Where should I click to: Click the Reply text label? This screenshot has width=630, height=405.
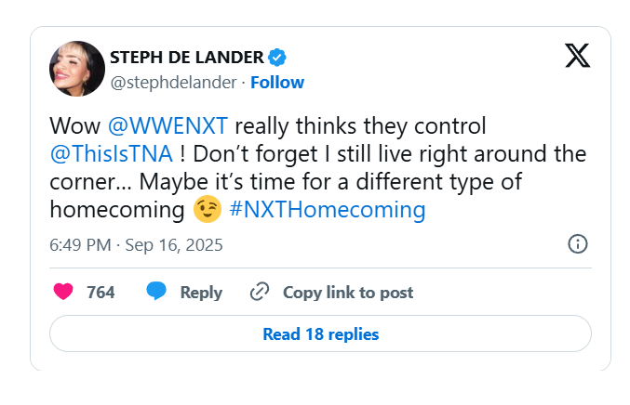click(201, 293)
